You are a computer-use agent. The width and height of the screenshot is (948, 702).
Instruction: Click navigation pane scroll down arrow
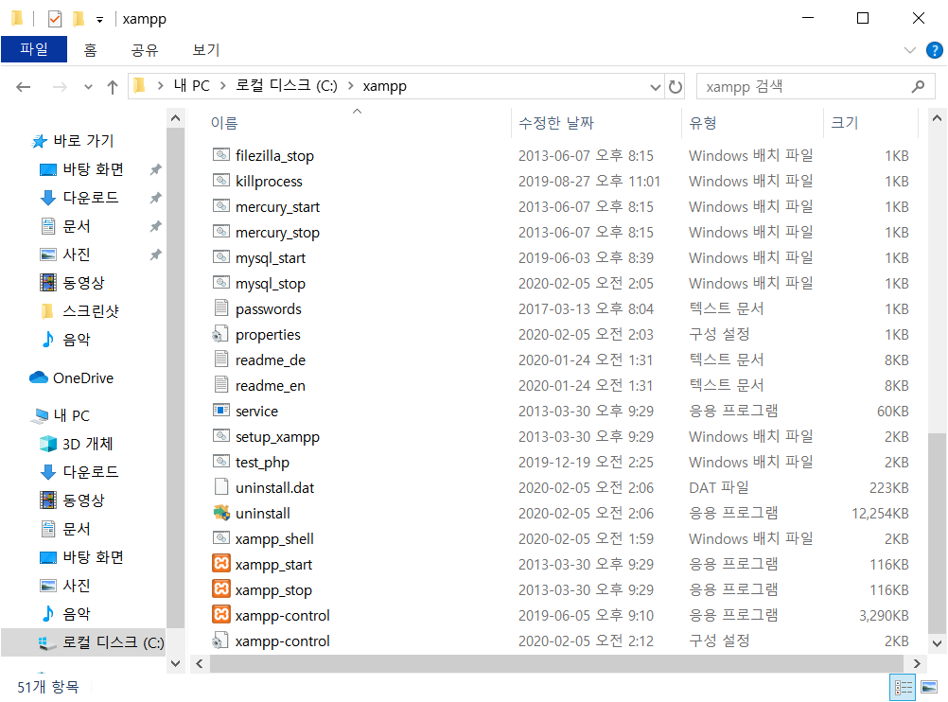[x=175, y=663]
